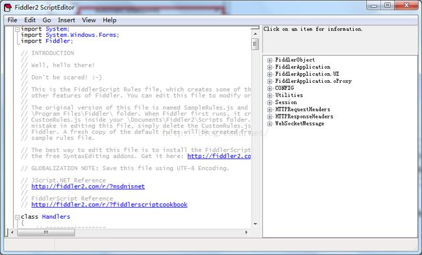422x255 pixels.
Task: Open the File menu
Action: coord(12,20)
